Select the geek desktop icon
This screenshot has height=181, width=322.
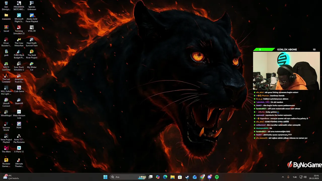click(6, 53)
